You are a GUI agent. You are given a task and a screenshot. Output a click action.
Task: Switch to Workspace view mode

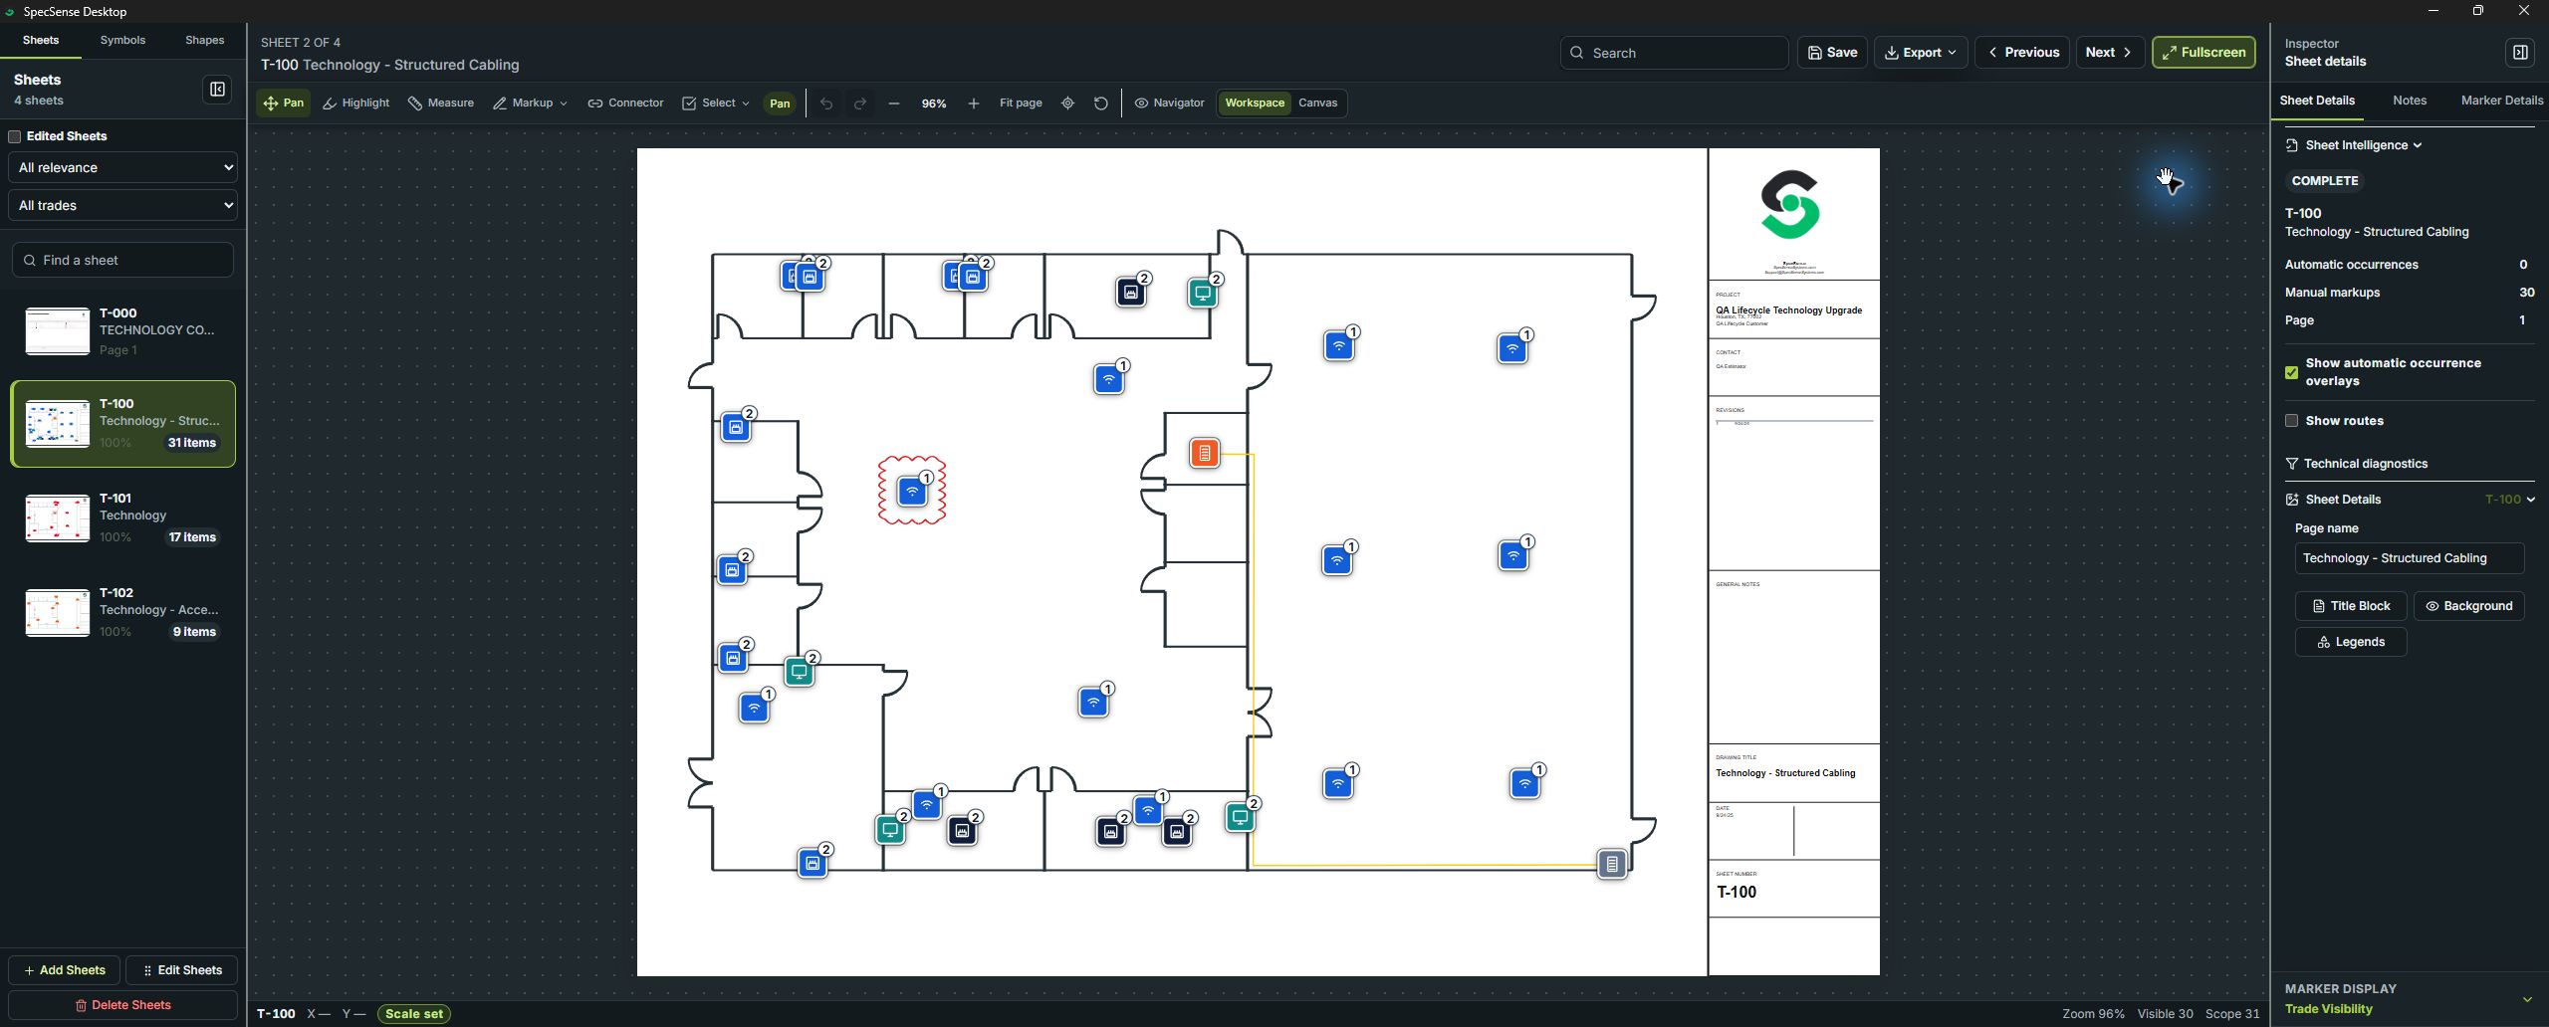coord(1254,103)
